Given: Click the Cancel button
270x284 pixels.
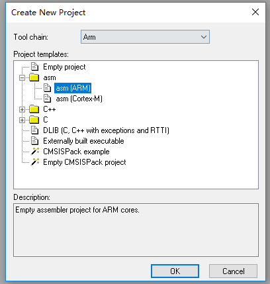Looking at the screenshot, I should tap(233, 271).
